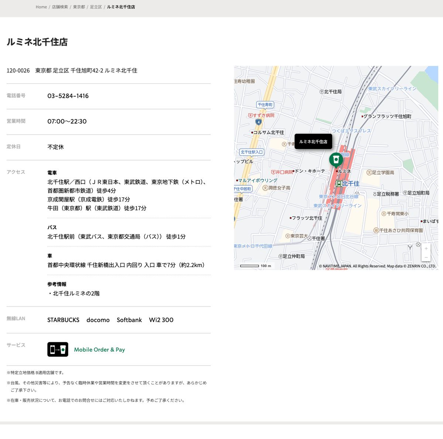Click the 北千住駅前 bus access text
Screen dimensions: 443x439
[x=116, y=236]
